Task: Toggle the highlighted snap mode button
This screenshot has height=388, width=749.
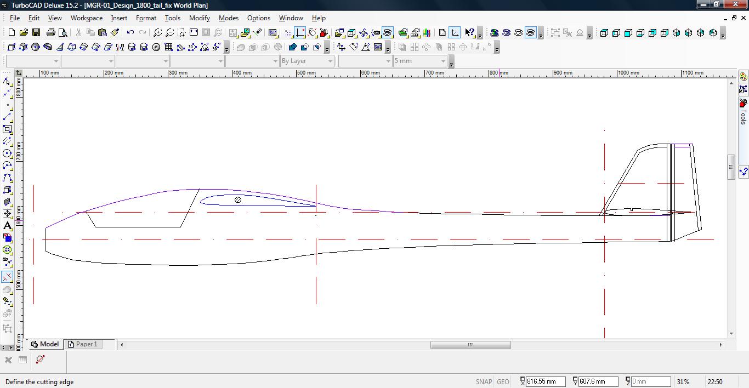Action: pos(300,32)
